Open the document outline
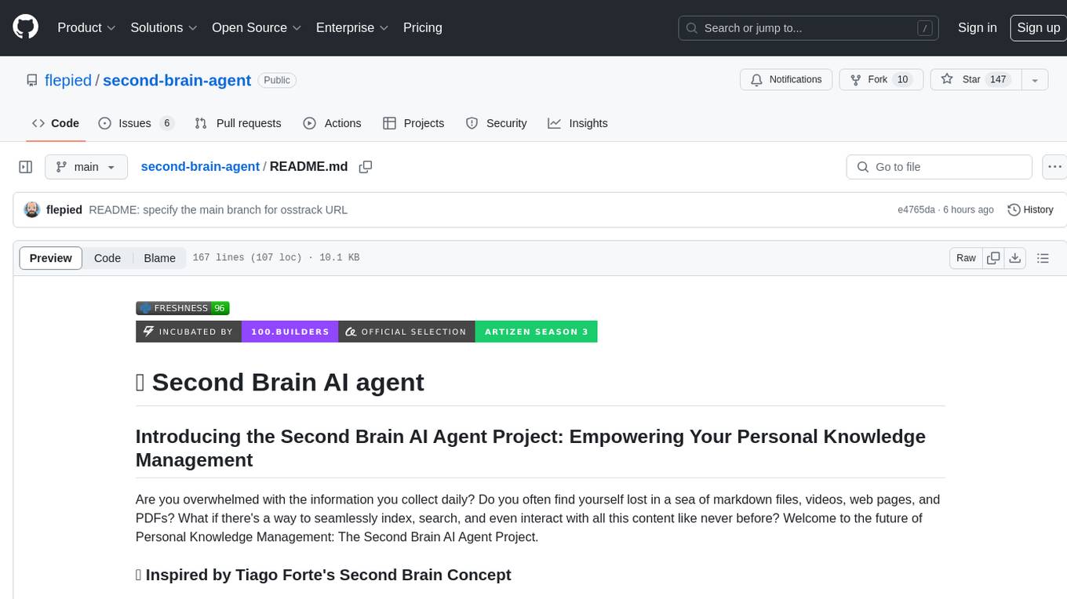 [x=1043, y=258]
